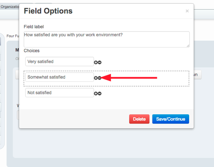Focus the Very satisfied choice field
214x167 pixels.
60,62
